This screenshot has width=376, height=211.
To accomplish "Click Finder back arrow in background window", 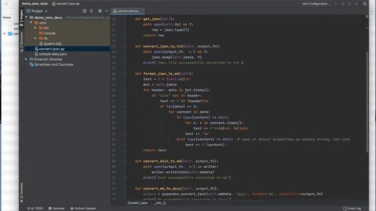I will pos(6,4).
